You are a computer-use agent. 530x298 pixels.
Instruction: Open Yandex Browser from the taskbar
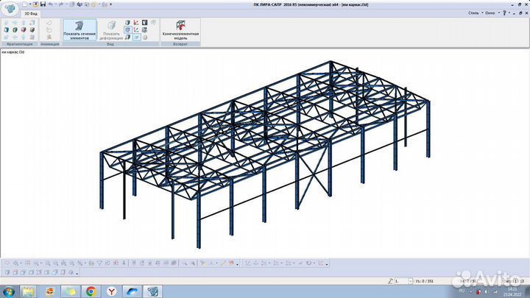pyautogui.click(x=113, y=291)
